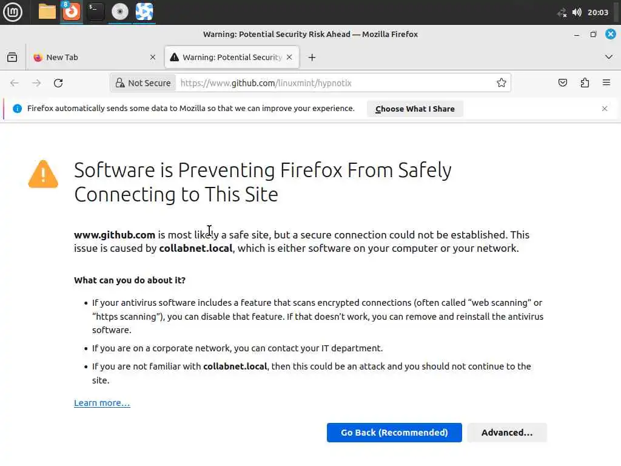Open the Linux Mint start menu

pyautogui.click(x=13, y=12)
